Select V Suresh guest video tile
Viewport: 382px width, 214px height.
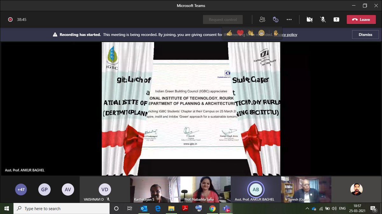[306, 190]
